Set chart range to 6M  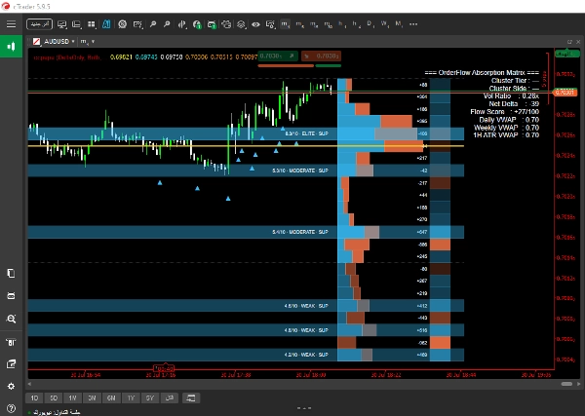coord(111,398)
